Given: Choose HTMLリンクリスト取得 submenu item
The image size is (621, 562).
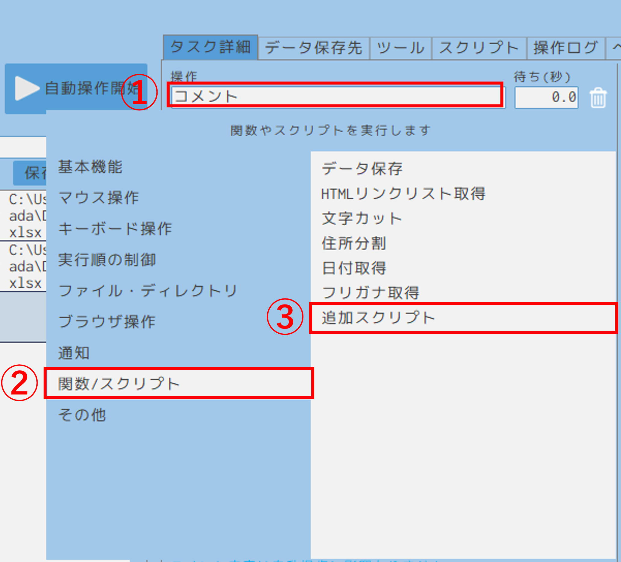Looking at the screenshot, I should tap(403, 194).
